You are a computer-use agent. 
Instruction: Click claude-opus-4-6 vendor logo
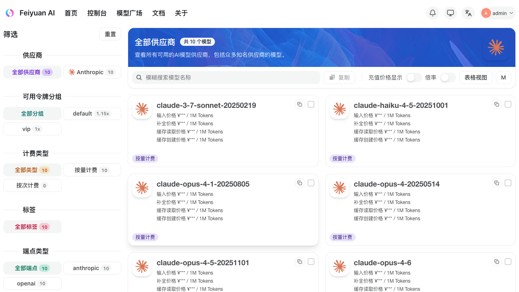click(x=339, y=266)
